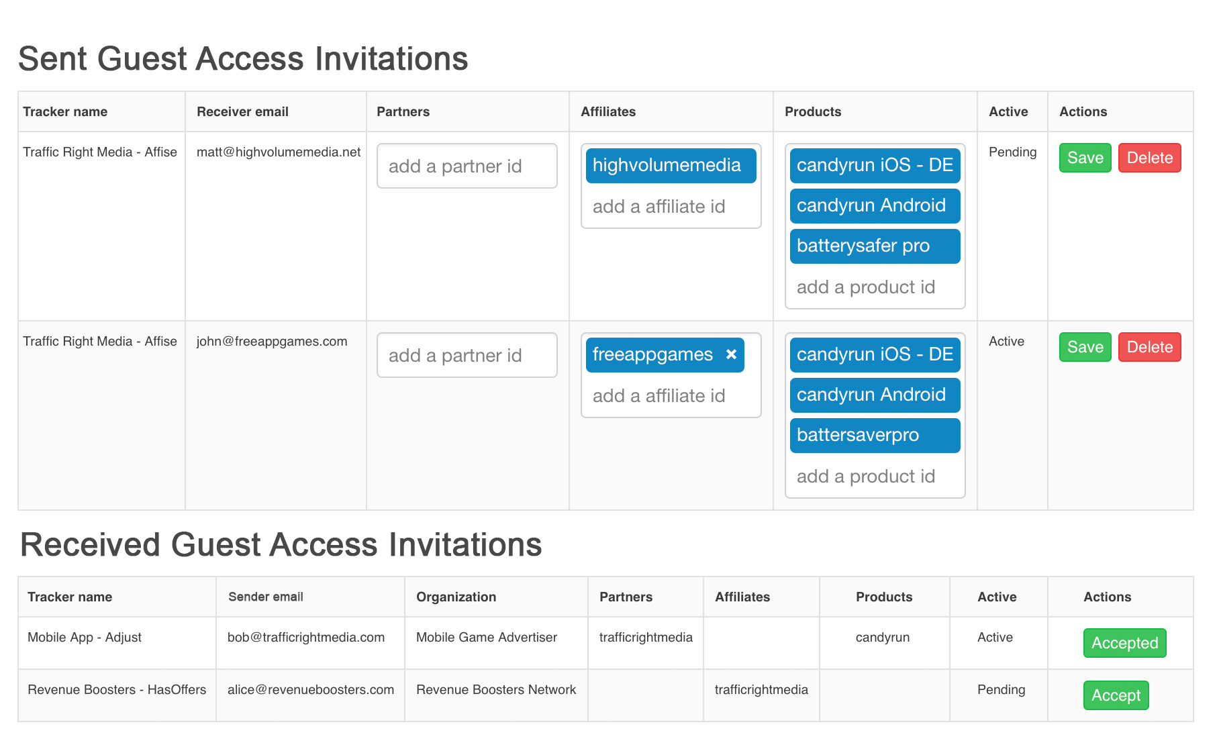The image size is (1217, 743).
Task: Click the candyrun product cell in received table
Action: (x=883, y=638)
